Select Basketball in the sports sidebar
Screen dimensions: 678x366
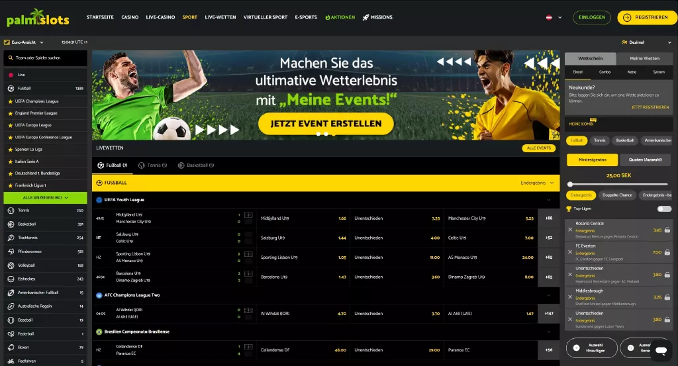point(45,224)
